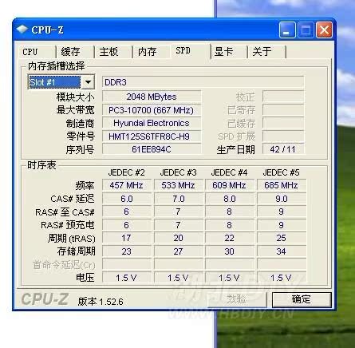Image resolution: width=355 pixels, height=348 pixels.
Task: Click the CPU-Z title bar icon
Action: click(x=22, y=30)
